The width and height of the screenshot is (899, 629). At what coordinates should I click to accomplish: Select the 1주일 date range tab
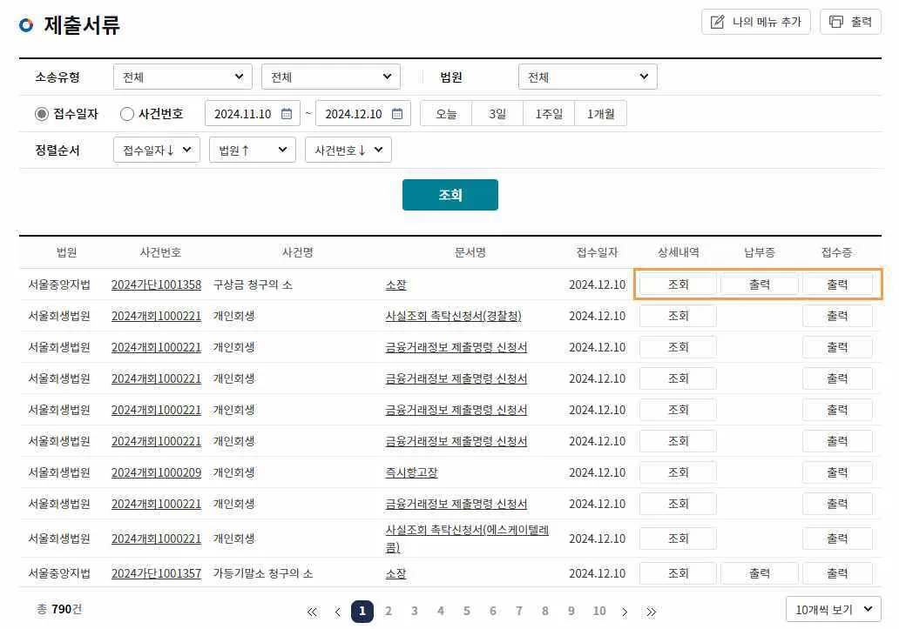tap(549, 114)
